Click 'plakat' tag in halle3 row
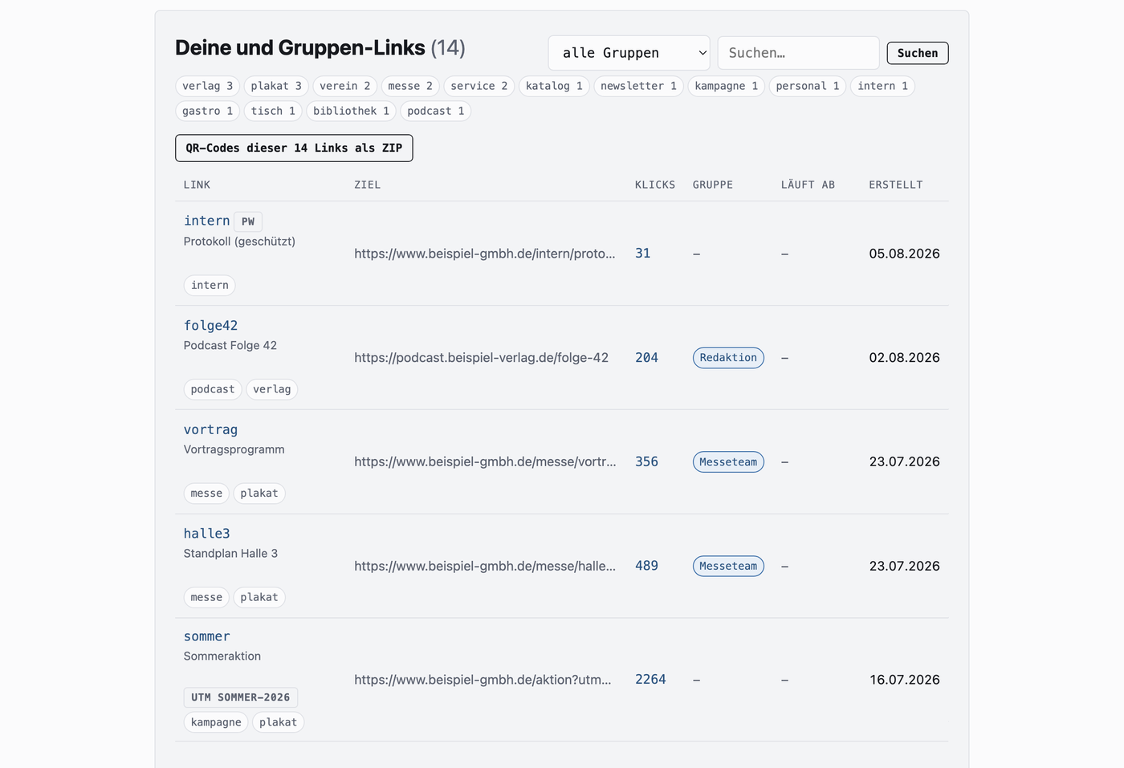The image size is (1124, 768). point(259,597)
